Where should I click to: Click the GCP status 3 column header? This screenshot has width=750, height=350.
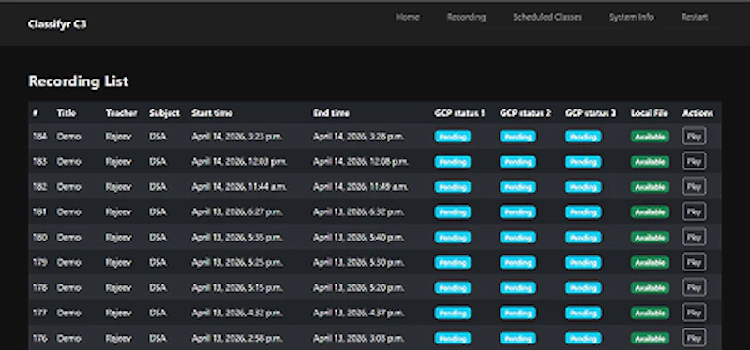click(591, 113)
